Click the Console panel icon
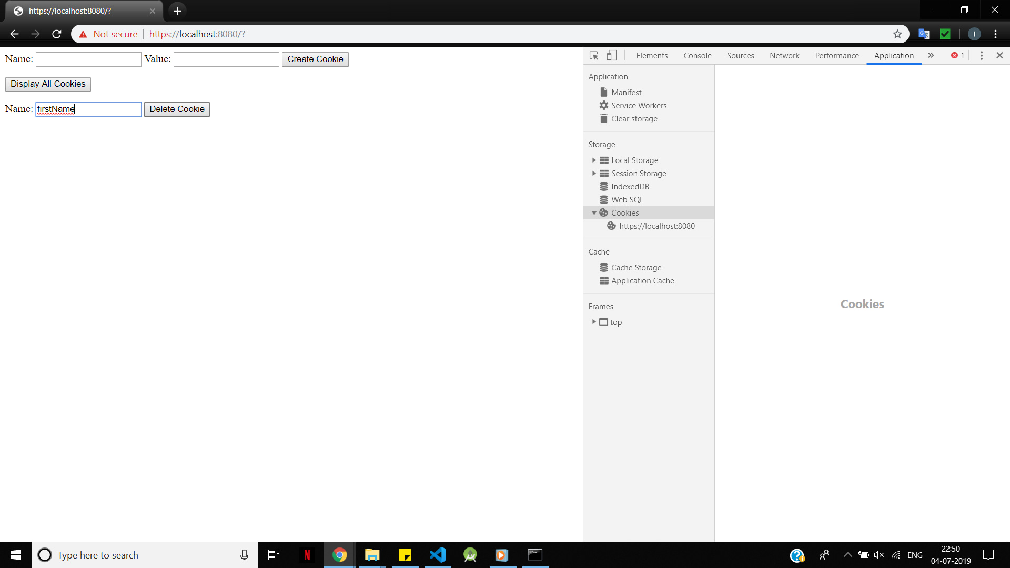This screenshot has height=568, width=1010. (x=697, y=55)
